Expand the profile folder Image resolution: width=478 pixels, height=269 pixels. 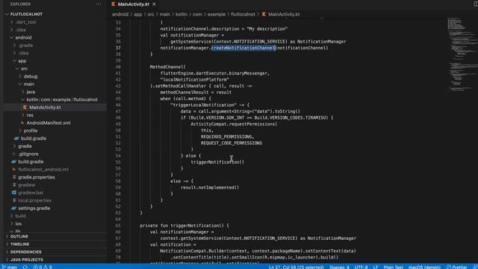click(31, 131)
